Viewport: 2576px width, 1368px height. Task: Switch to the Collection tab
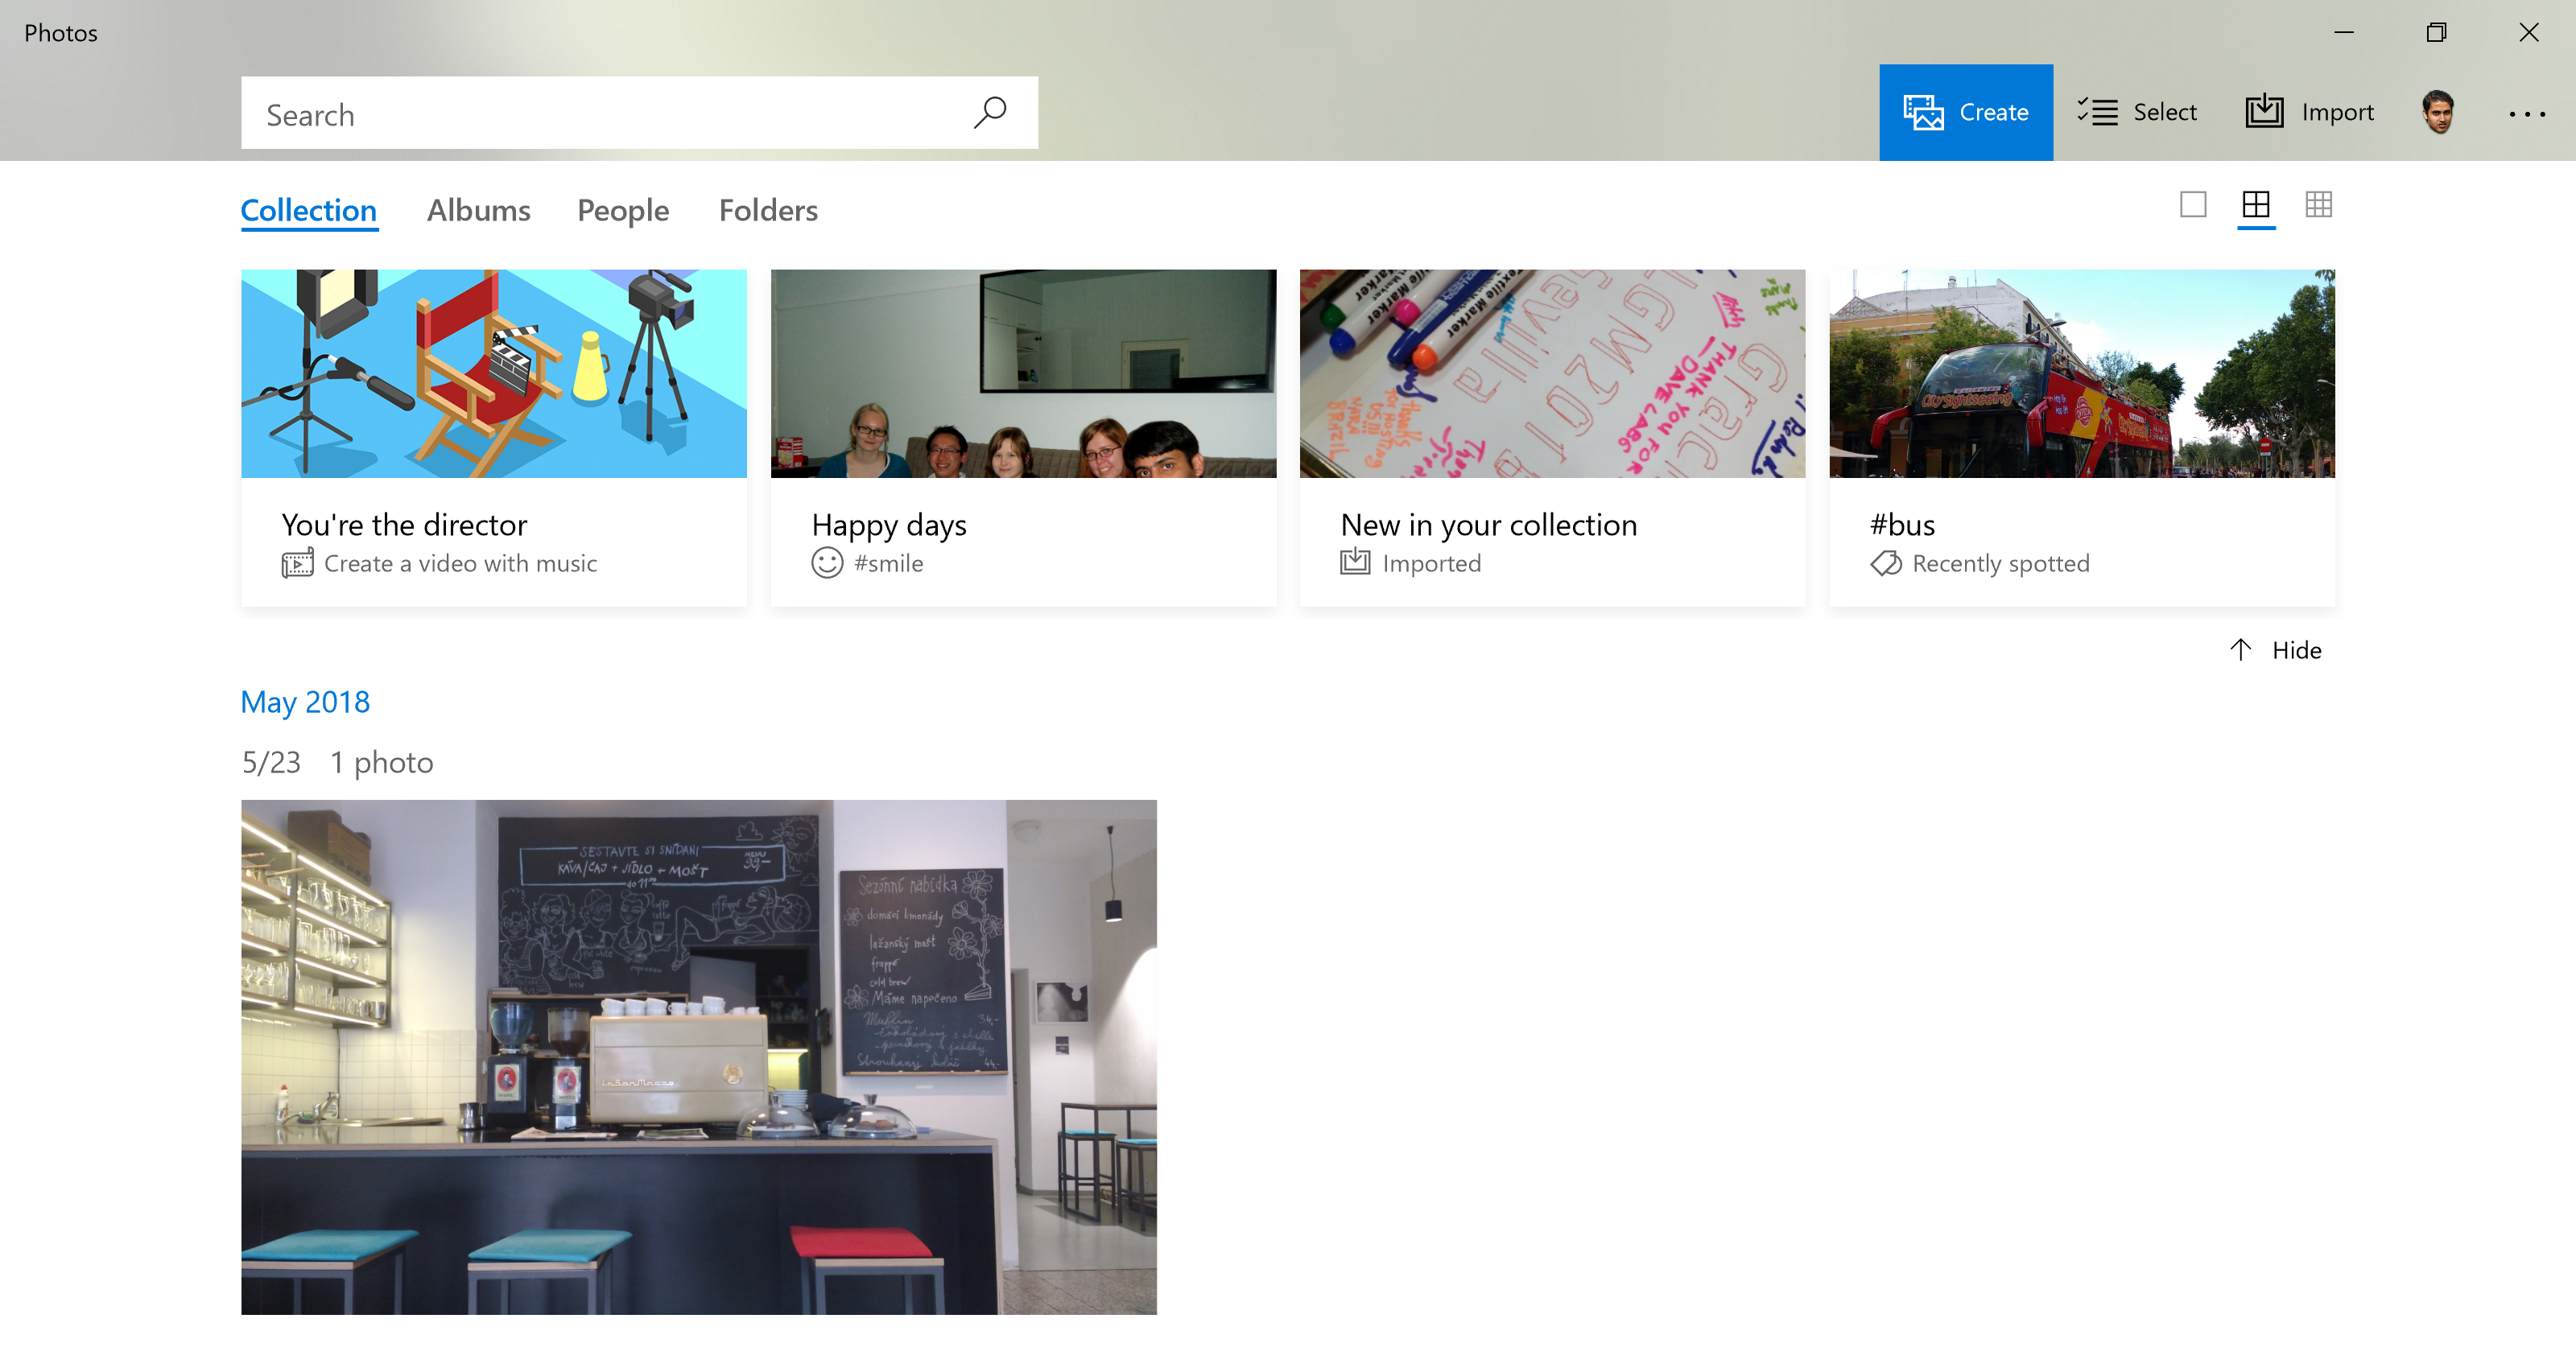(x=308, y=209)
